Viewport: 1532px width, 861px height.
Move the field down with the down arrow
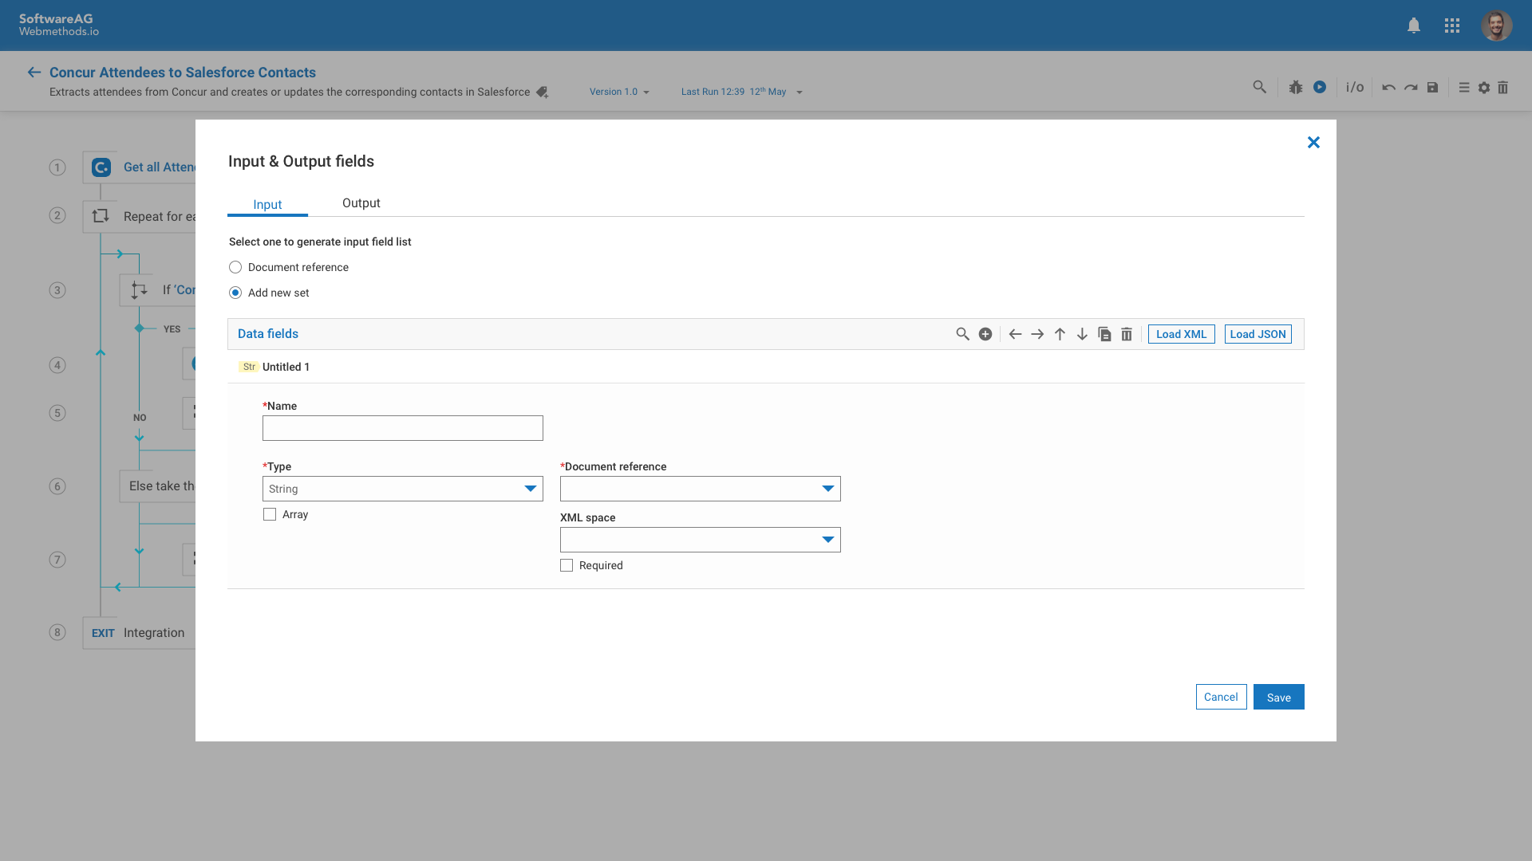[x=1082, y=334]
